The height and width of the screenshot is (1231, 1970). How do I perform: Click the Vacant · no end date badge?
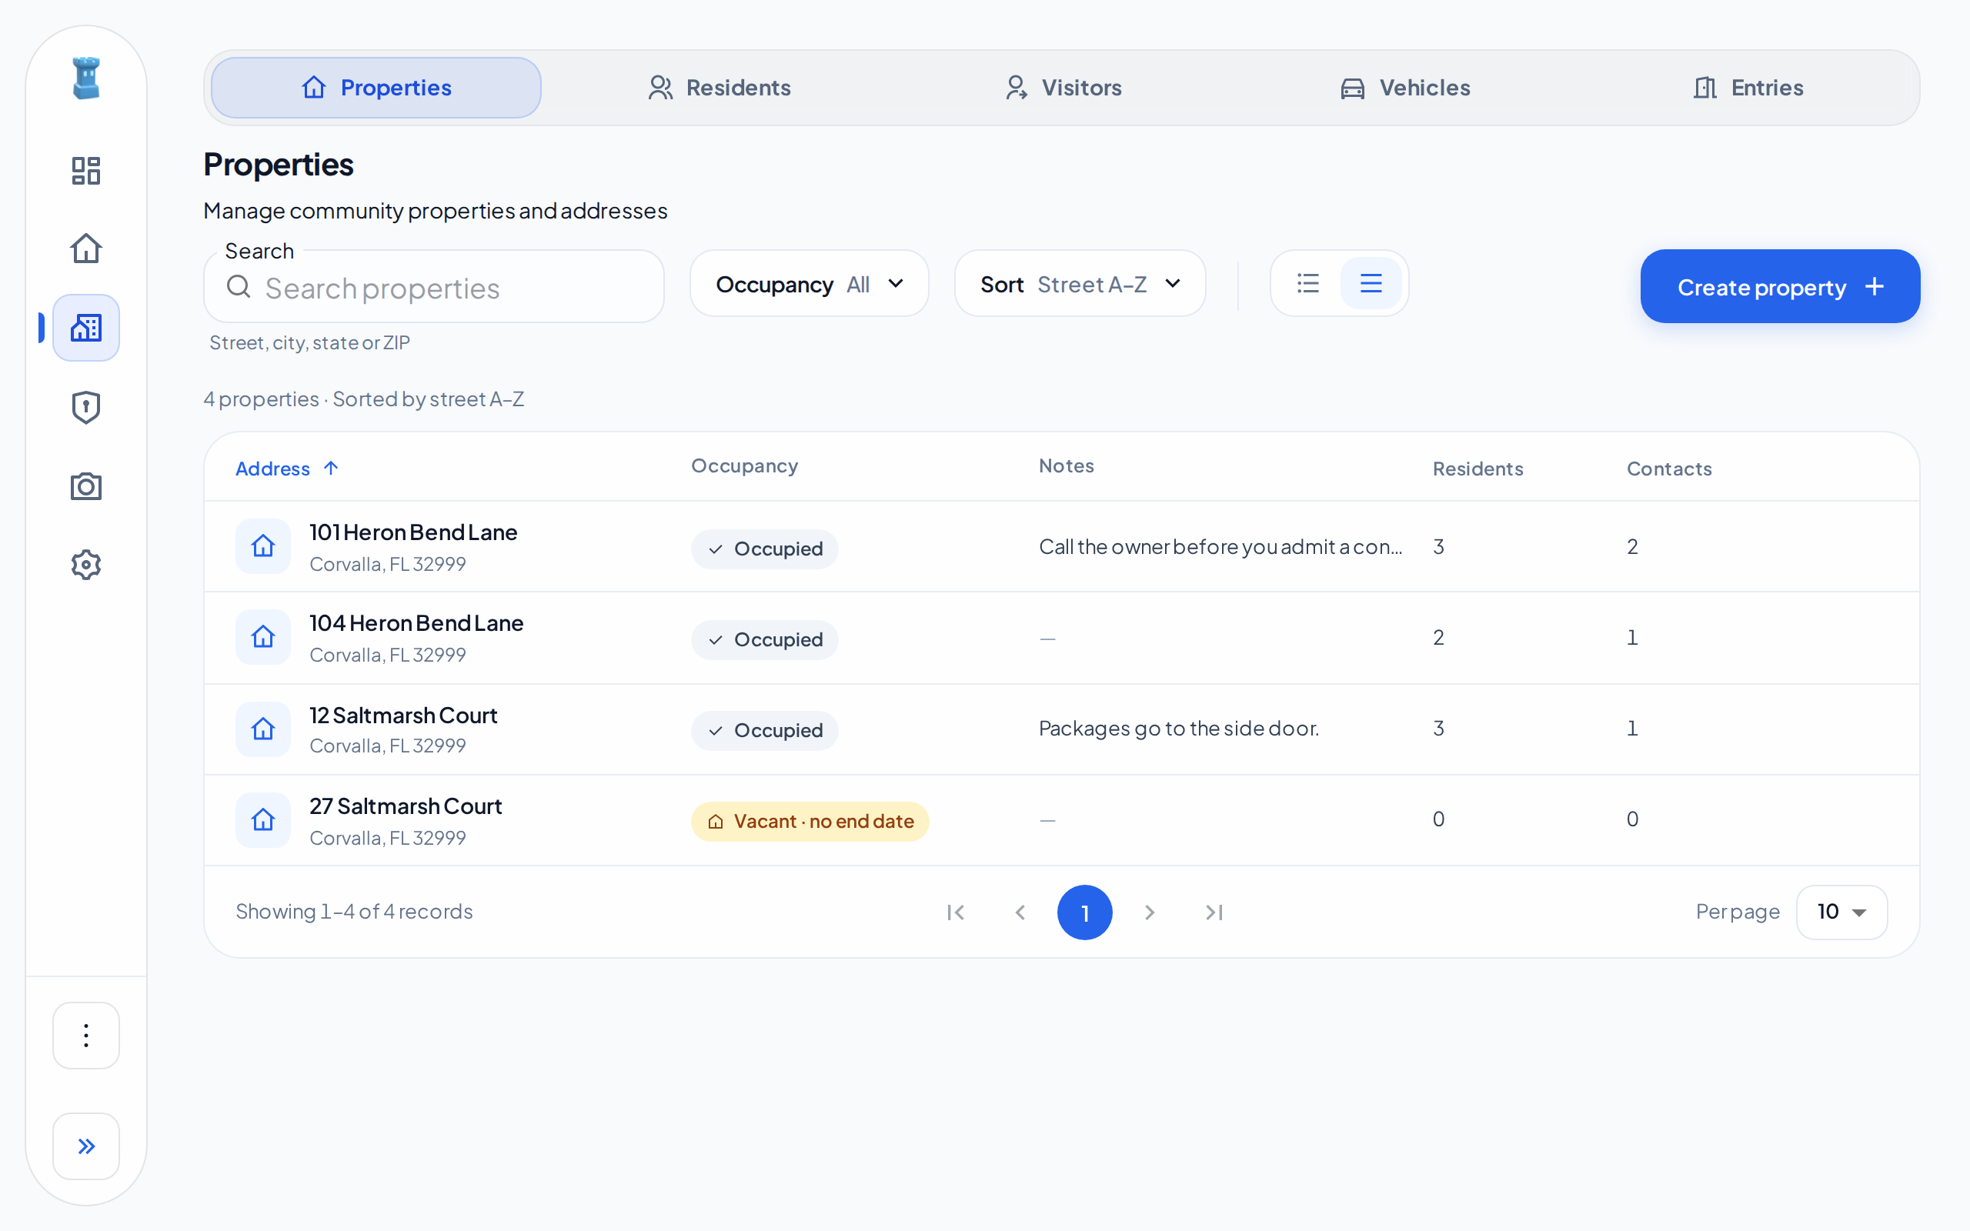pos(810,821)
